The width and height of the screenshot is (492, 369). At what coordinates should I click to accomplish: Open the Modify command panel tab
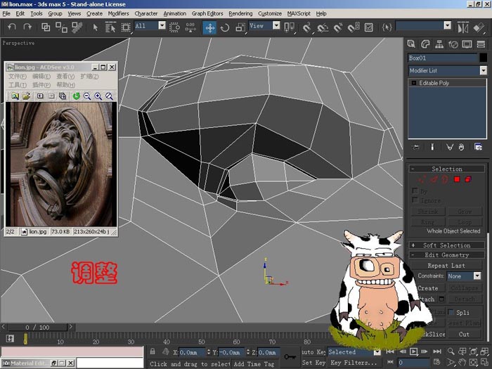pyautogui.click(x=425, y=44)
